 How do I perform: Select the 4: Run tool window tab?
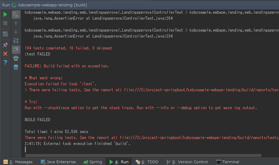click(x=119, y=162)
